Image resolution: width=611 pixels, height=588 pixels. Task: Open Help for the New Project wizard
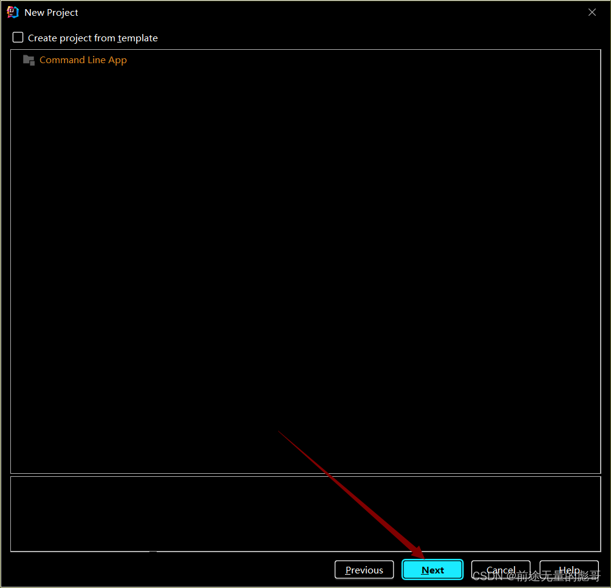(569, 570)
